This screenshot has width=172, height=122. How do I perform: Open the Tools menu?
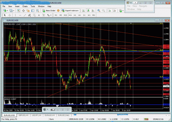pyautogui.click(x=33, y=6)
